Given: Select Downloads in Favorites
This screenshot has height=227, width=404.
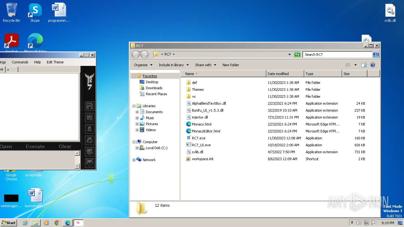Looking at the screenshot, I should [154, 88].
